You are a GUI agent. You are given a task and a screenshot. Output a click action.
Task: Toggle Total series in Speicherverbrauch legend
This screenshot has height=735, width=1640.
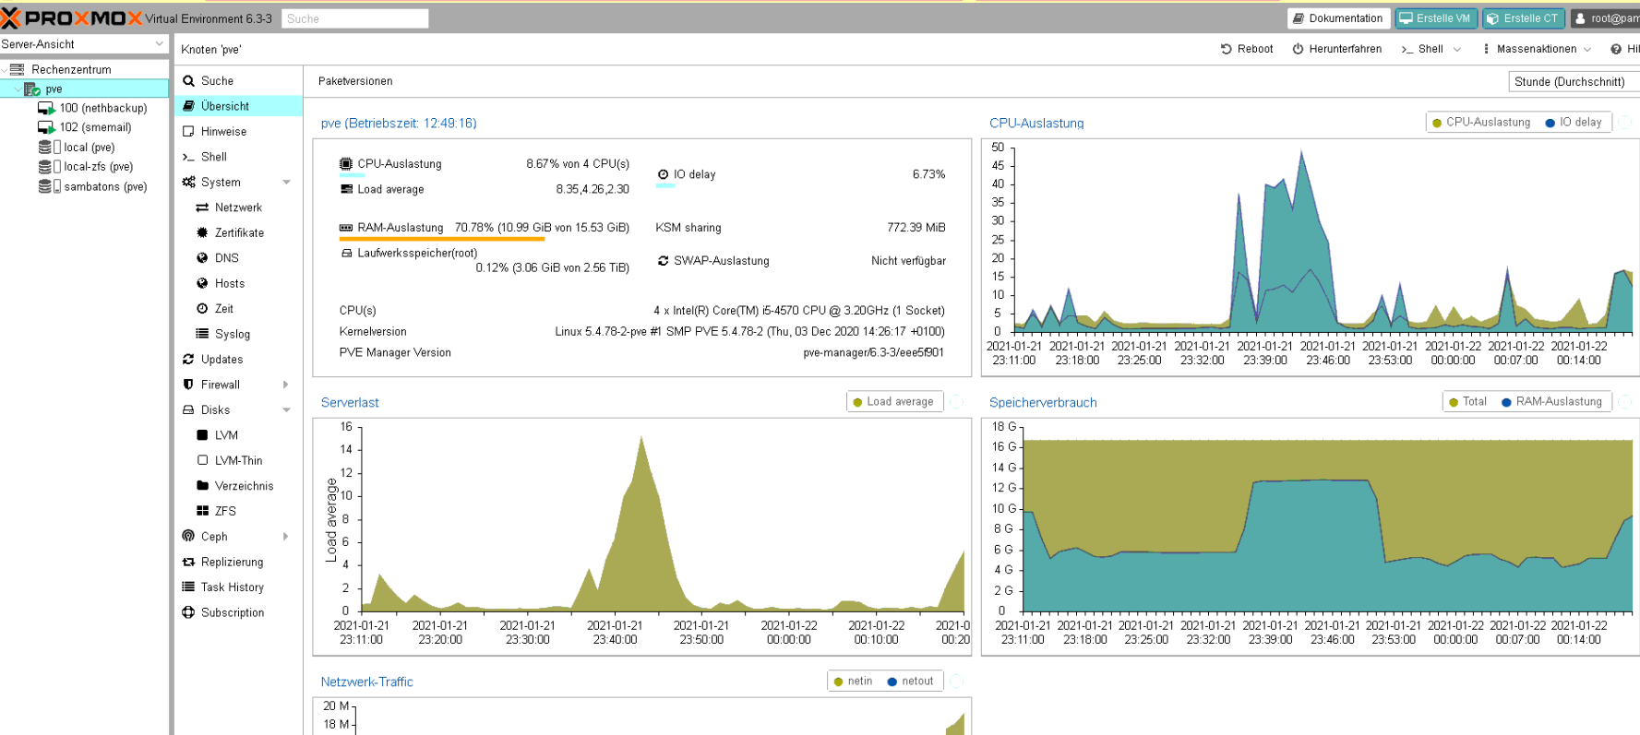(1467, 401)
